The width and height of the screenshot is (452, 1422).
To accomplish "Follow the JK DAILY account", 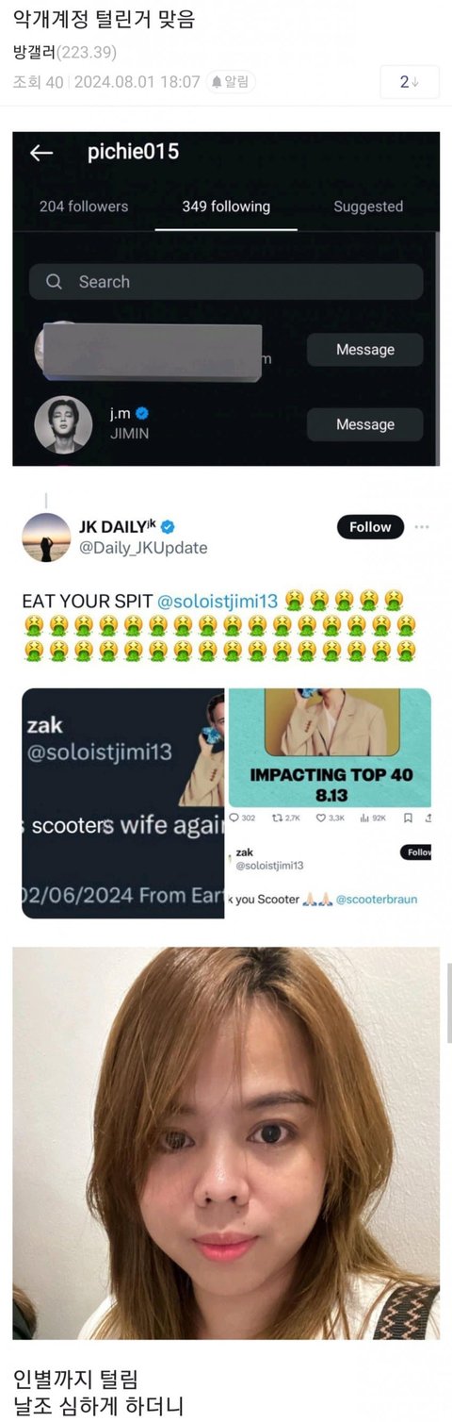I will (370, 527).
